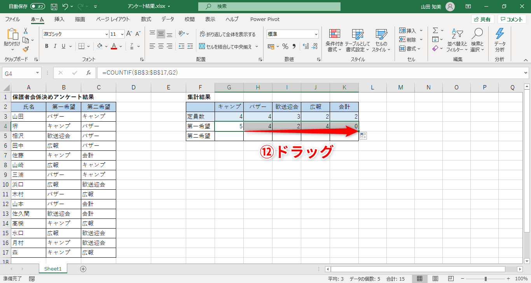531x283 pixels.
Task: Click the text orientation icon
Action: 182,34
